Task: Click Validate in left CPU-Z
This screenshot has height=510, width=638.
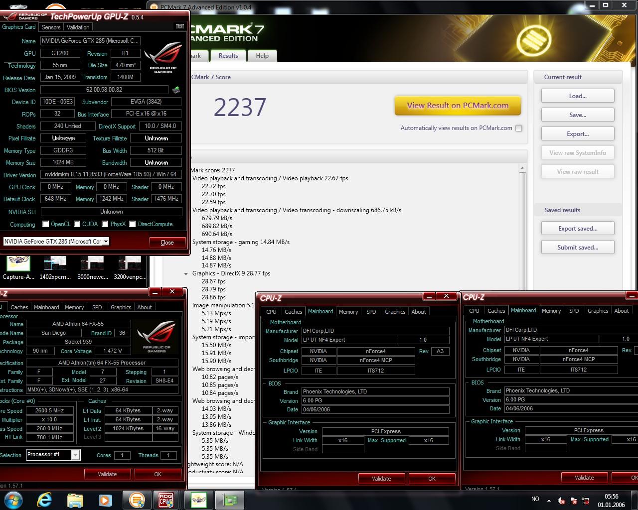Action: [107, 474]
